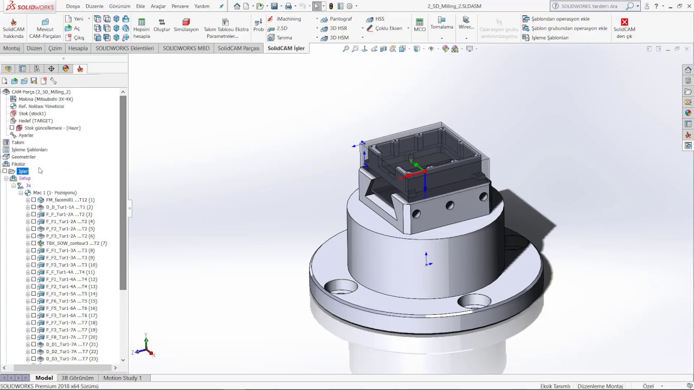Toggle checkbox for Stok güncellemesi - [Hazır]

(x=12, y=128)
